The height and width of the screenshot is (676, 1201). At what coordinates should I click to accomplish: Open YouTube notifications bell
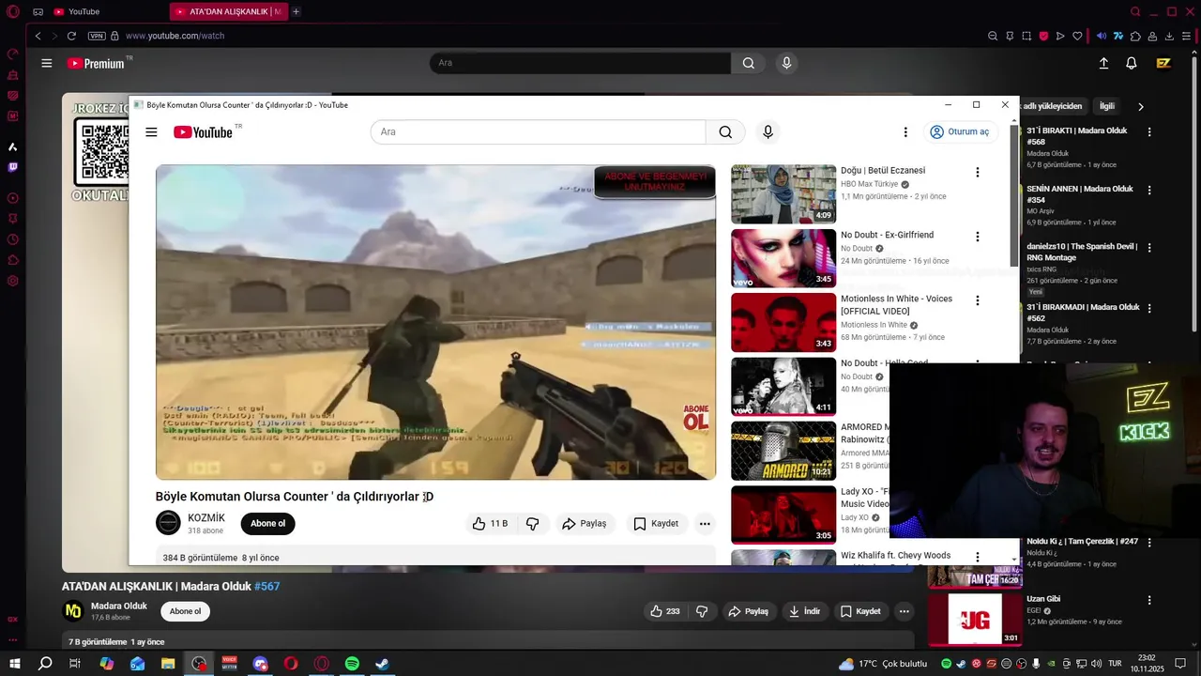point(1132,63)
